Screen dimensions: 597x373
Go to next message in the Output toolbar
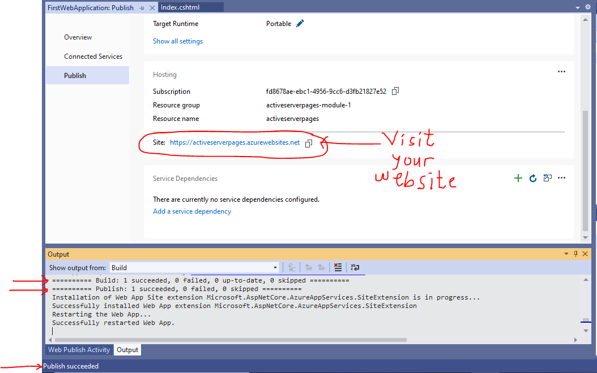[x=321, y=267]
